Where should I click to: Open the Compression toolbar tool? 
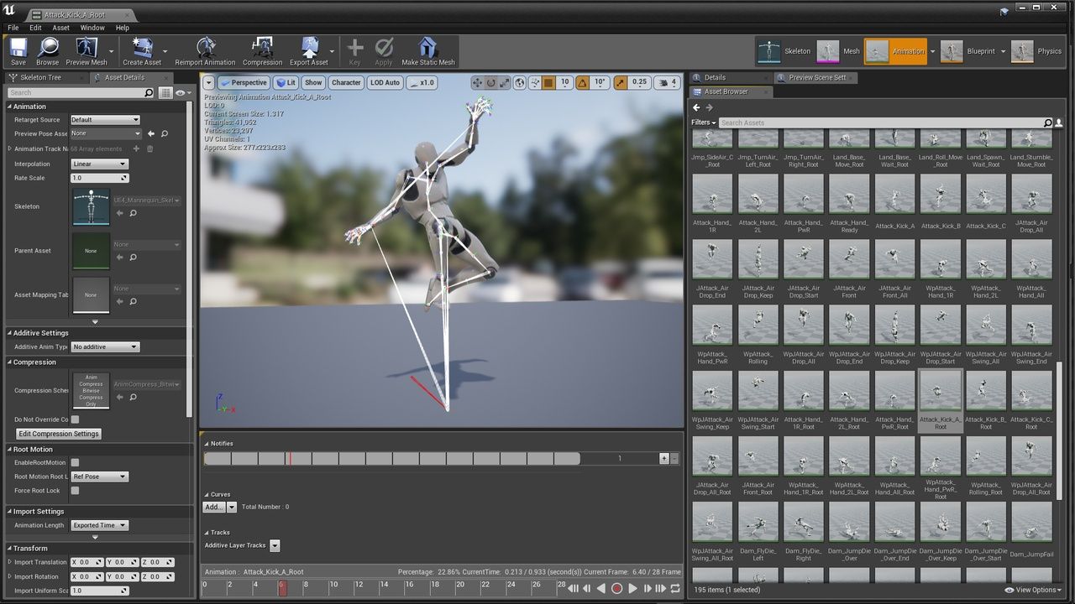coord(262,51)
